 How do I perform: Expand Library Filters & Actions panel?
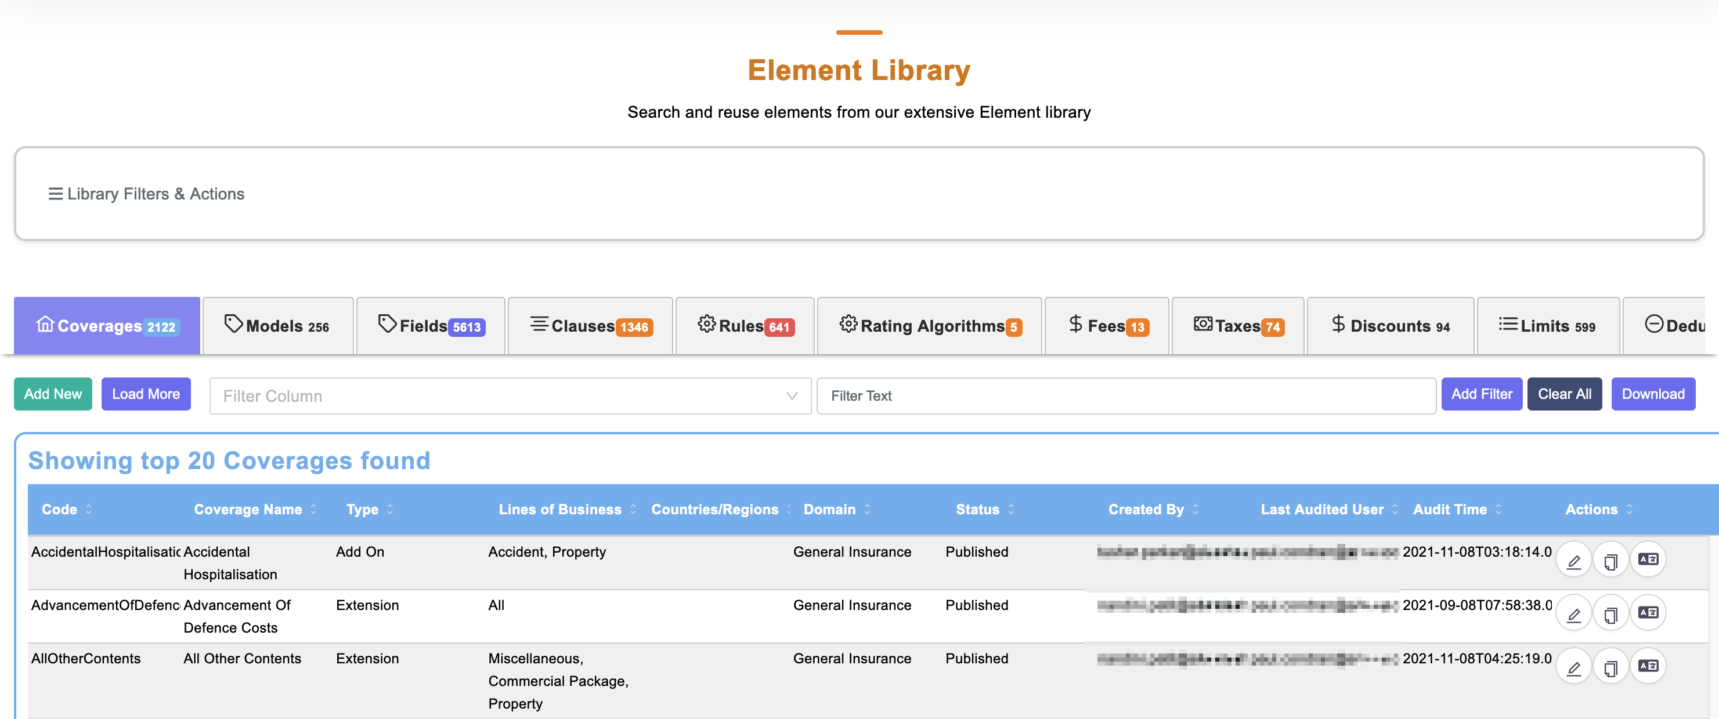click(146, 194)
